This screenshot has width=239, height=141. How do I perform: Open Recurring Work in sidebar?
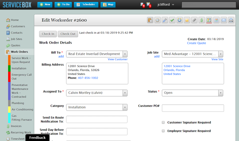[18, 132]
